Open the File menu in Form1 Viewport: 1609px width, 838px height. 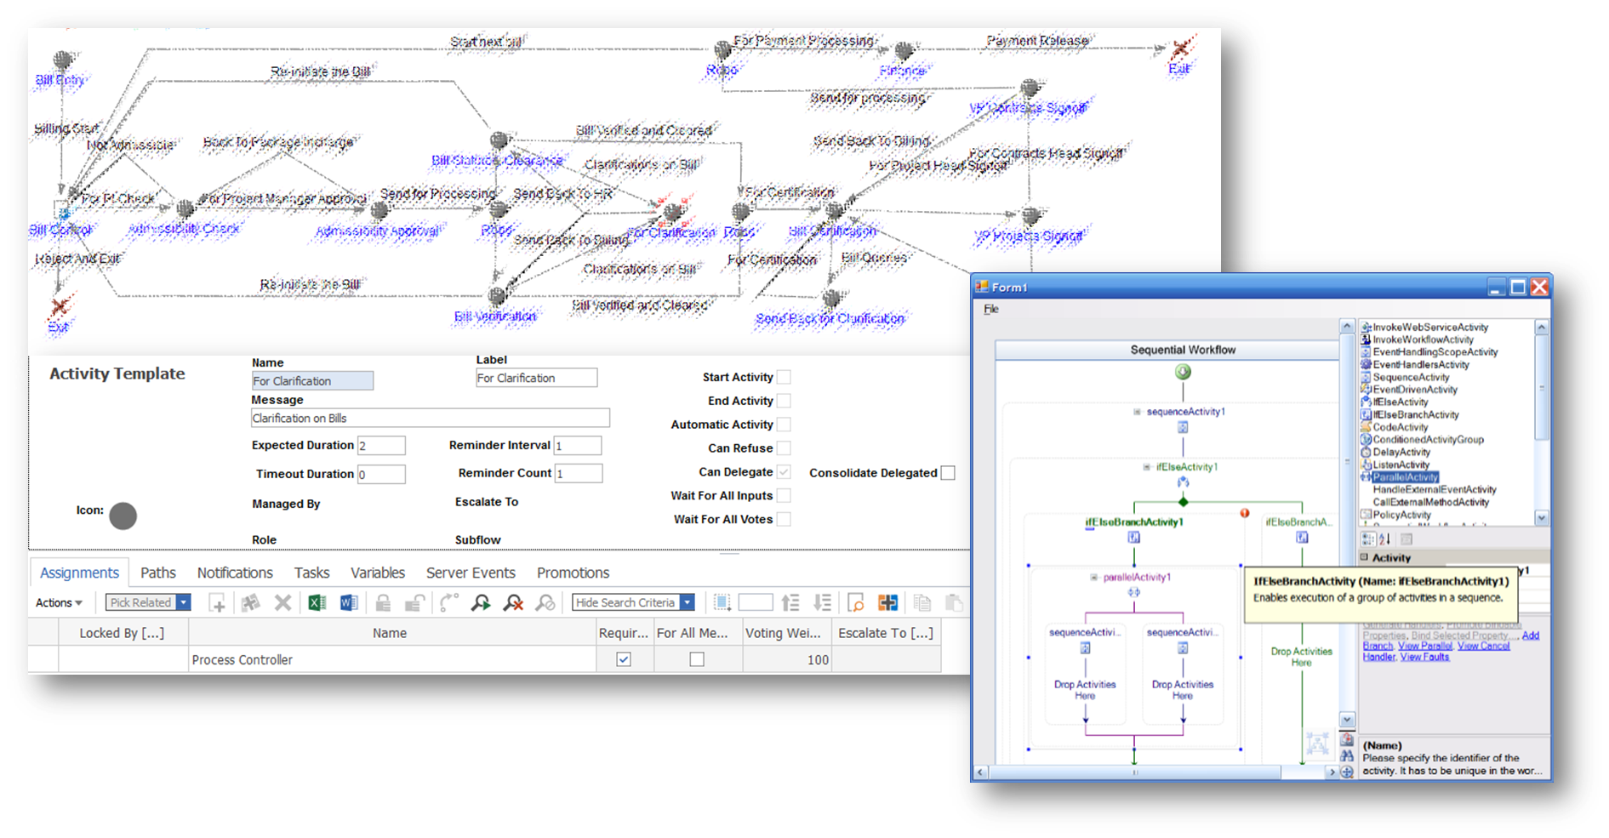(991, 309)
